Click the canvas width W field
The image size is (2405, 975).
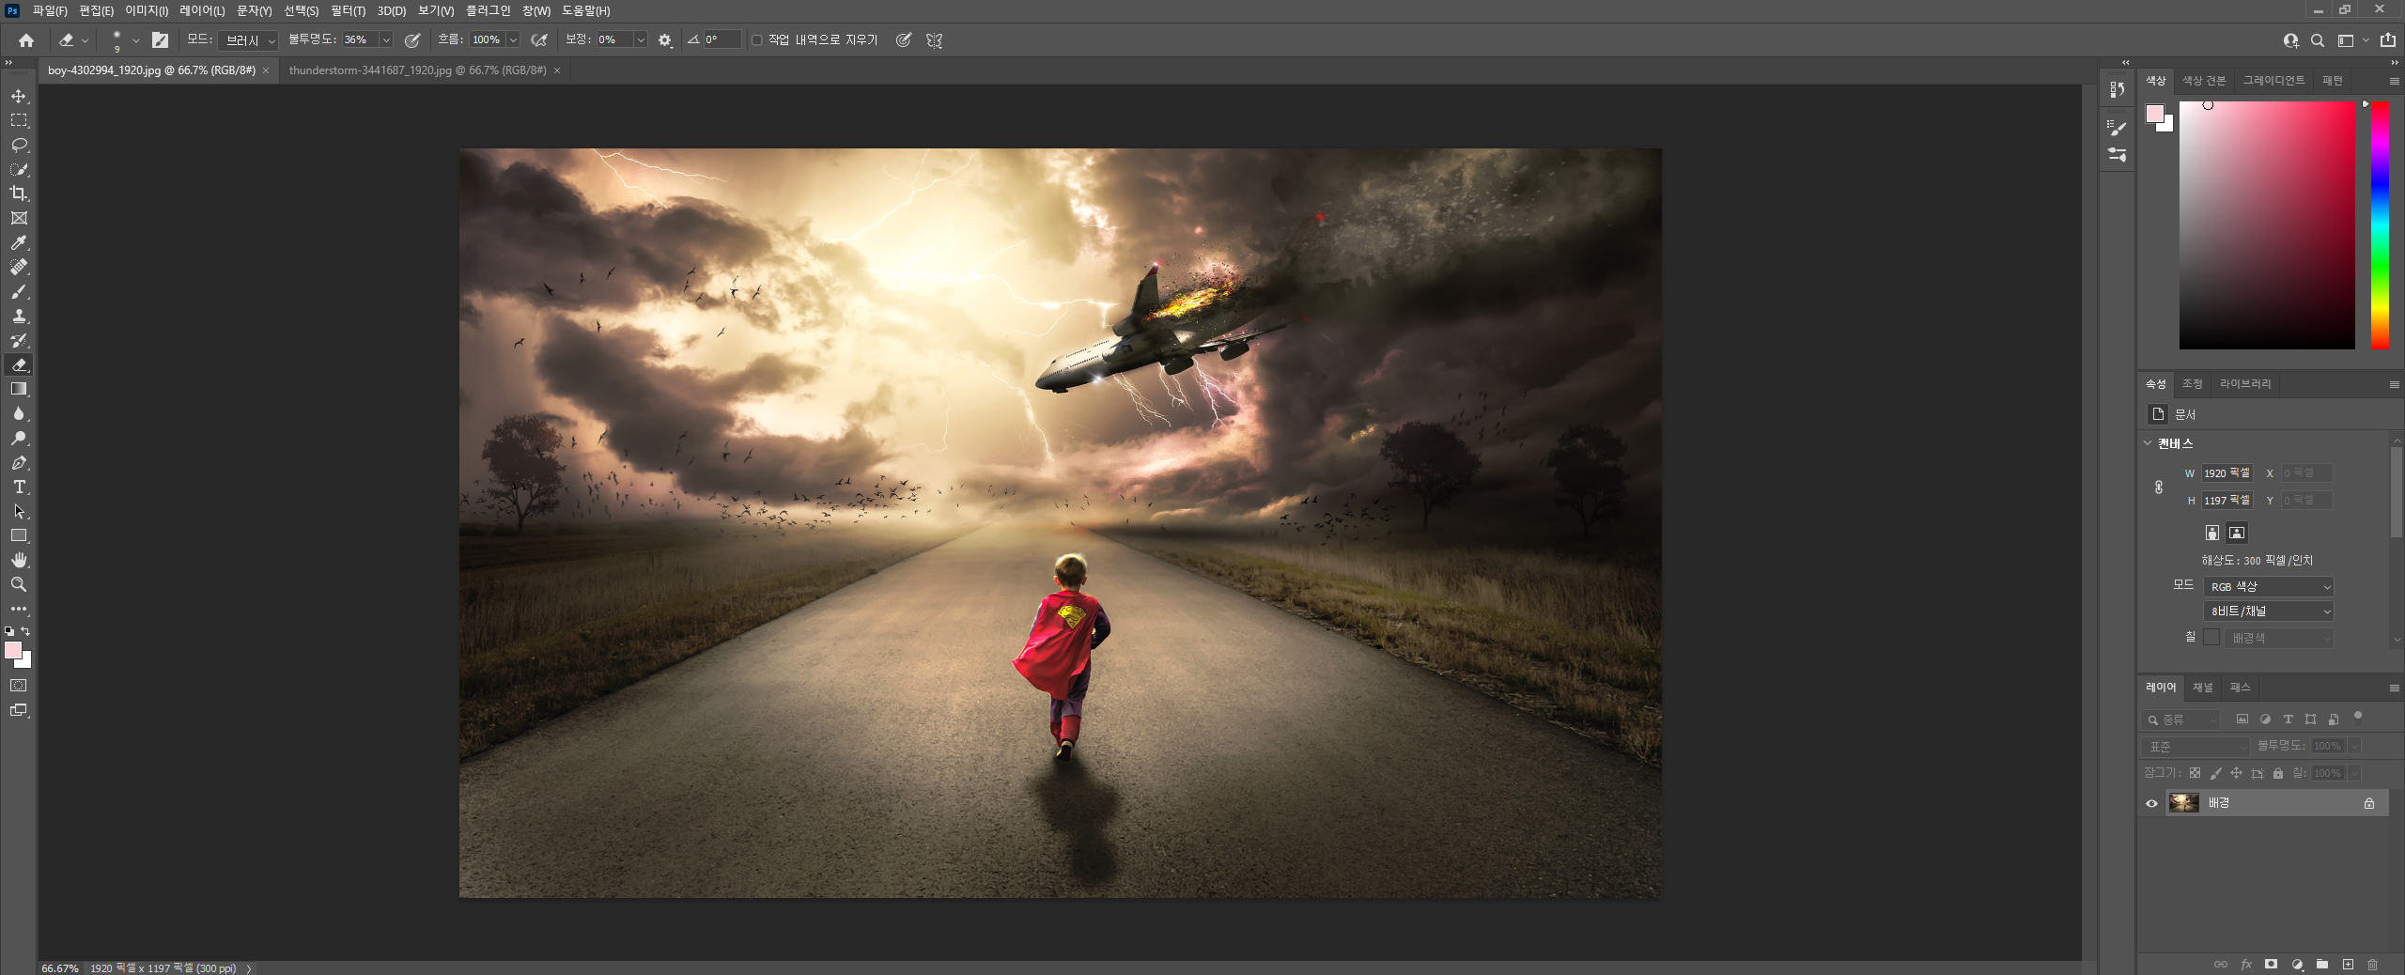(2227, 473)
